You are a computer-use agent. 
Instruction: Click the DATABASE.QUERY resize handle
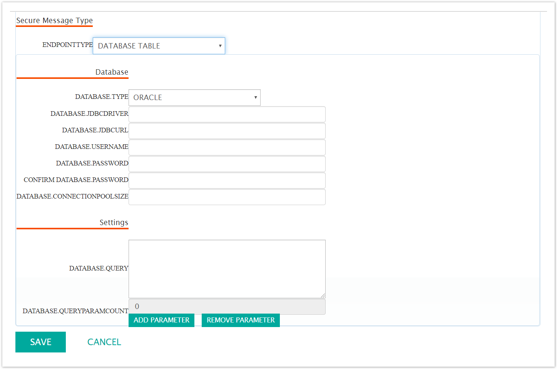323,296
